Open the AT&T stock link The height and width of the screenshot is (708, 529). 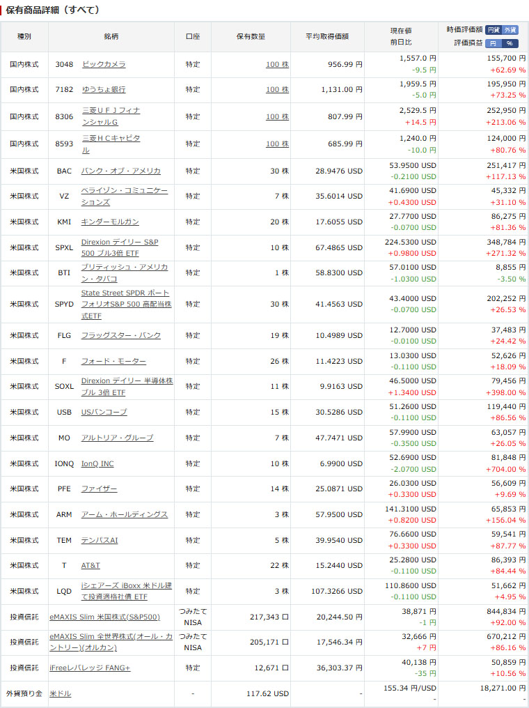[90, 565]
